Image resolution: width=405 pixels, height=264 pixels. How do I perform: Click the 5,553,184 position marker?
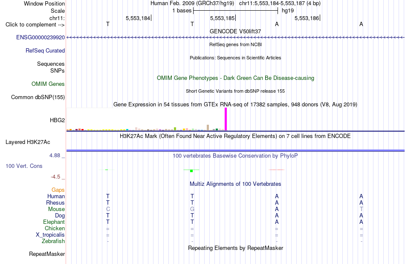point(138,18)
